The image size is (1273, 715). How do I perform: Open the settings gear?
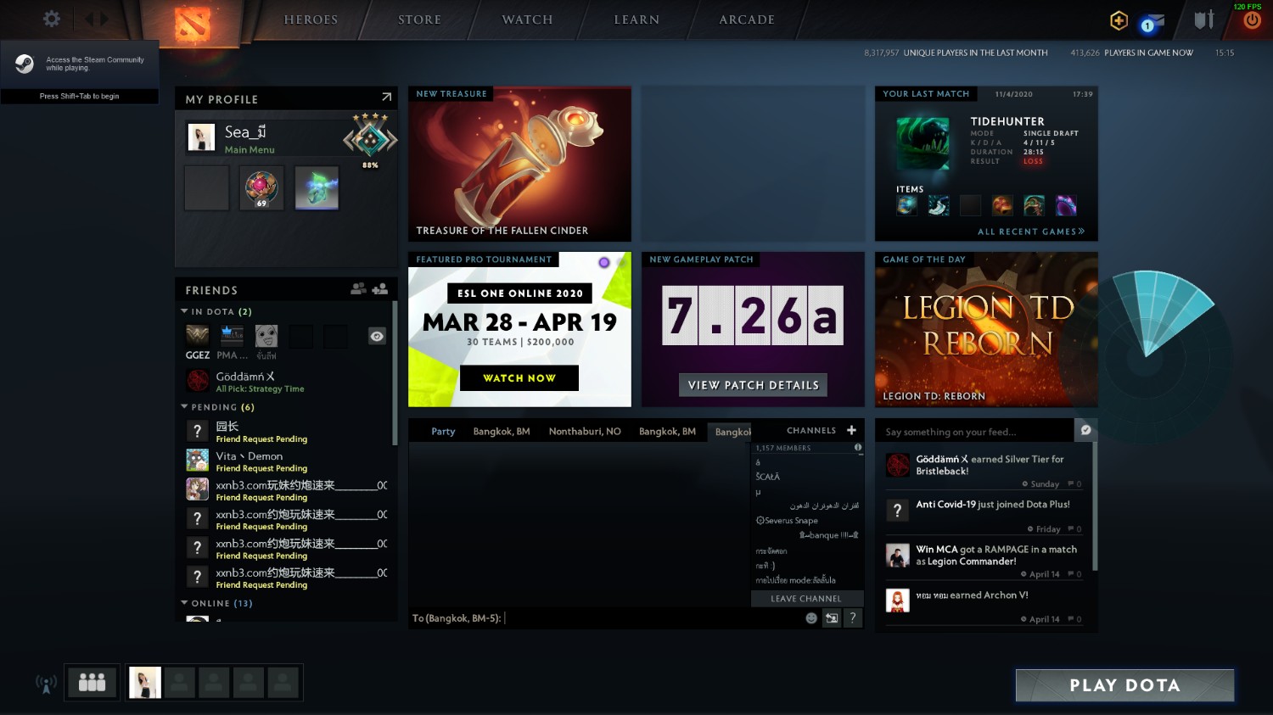52,19
